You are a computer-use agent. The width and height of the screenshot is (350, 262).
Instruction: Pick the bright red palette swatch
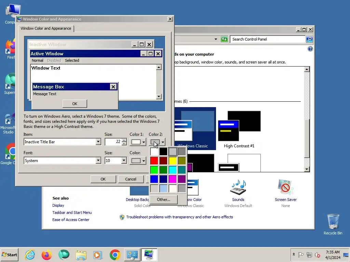click(154, 161)
